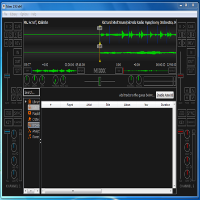Select Analyze in the sidebar
Image resolution: width=200 pixels, height=200 pixels.
[34, 131]
